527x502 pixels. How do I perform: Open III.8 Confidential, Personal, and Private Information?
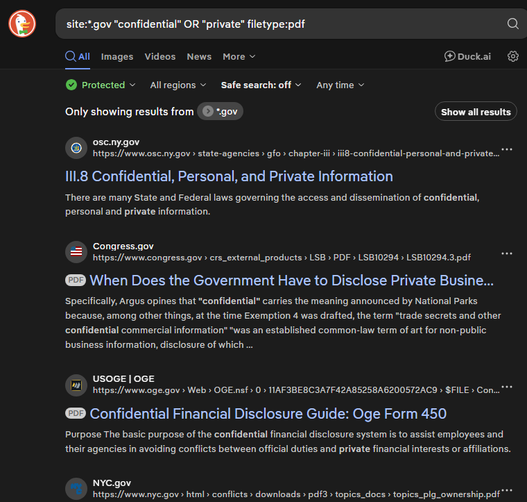pyautogui.click(x=229, y=176)
